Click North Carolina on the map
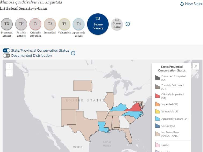The width and height of the screenshot is (203, 152). 135,114
